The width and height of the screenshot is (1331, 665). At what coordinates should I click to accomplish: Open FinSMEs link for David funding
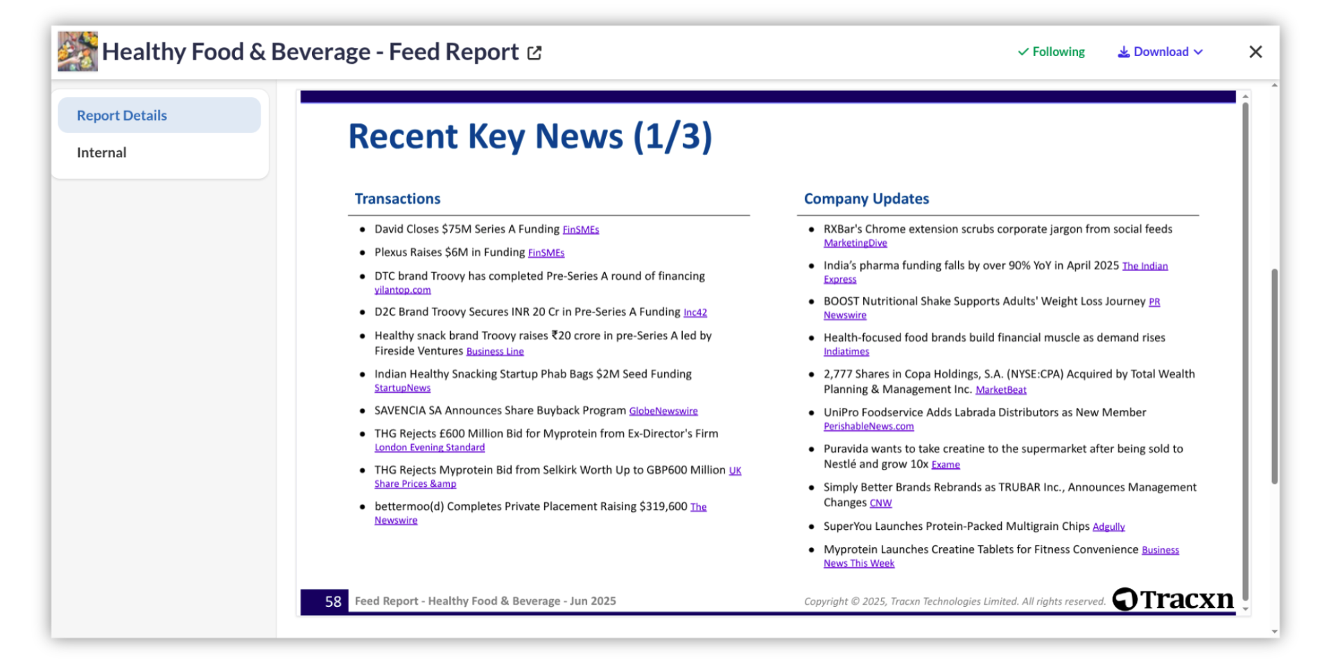coord(580,230)
